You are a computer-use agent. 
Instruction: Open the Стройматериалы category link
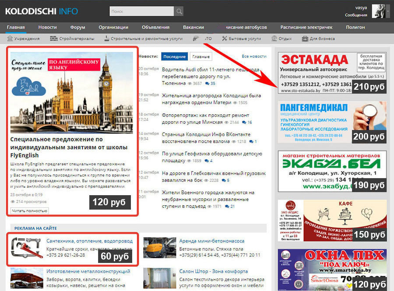(77, 39)
